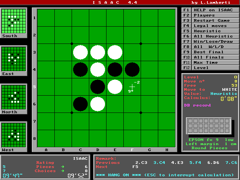Select the West board orientation thumbnail
The height and width of the screenshot is (180, 240).
(x=14, y=135)
